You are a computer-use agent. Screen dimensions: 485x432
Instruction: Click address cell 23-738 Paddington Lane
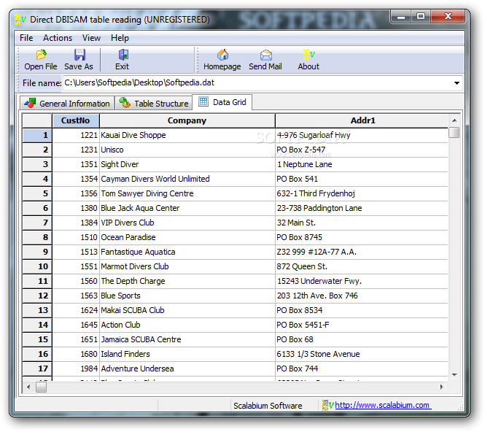362,208
